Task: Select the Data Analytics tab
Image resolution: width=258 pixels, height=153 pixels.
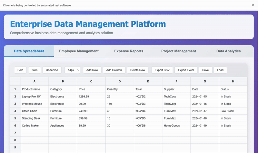Action: click(228, 51)
